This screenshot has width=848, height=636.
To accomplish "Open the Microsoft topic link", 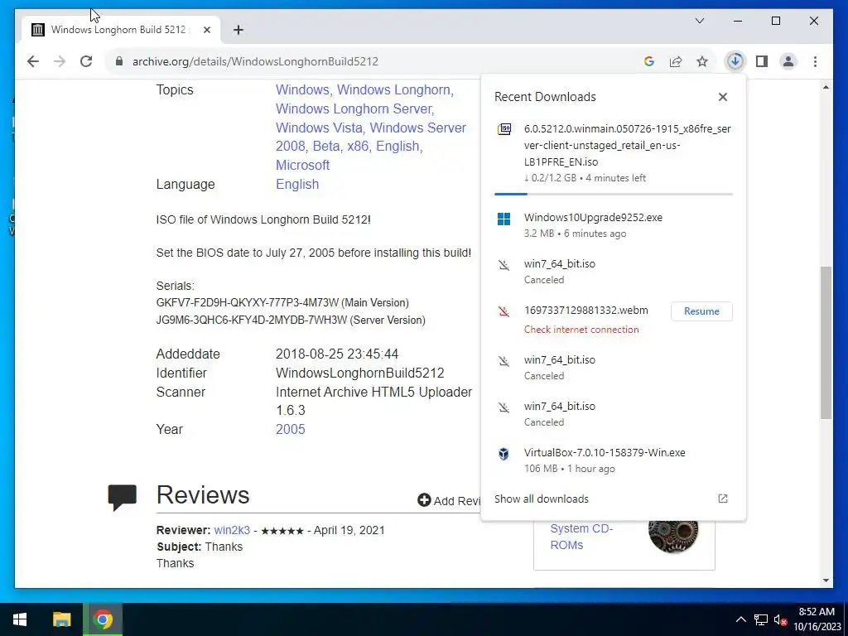I will point(302,165).
